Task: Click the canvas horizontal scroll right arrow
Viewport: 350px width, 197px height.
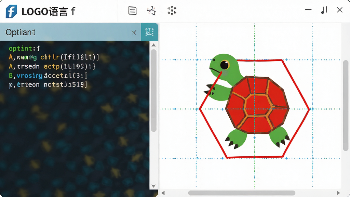Action: 338,193
